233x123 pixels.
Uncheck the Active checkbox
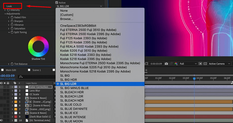pos(57,3)
